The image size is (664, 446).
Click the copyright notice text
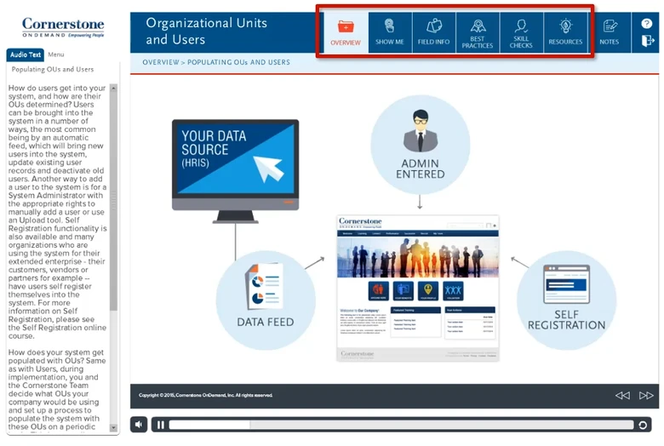pyautogui.click(x=205, y=395)
